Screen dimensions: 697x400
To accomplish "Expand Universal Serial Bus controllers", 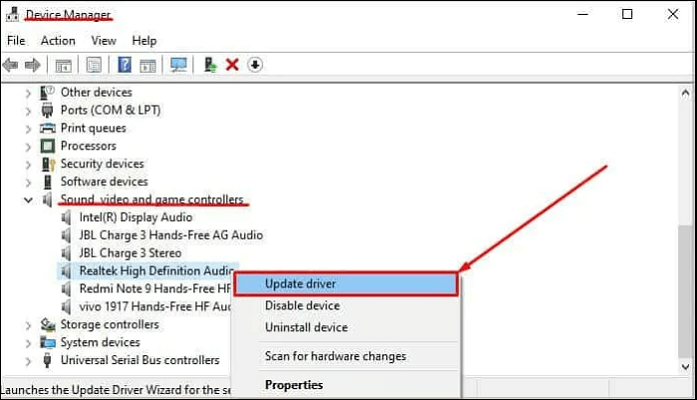I will 28,361.
